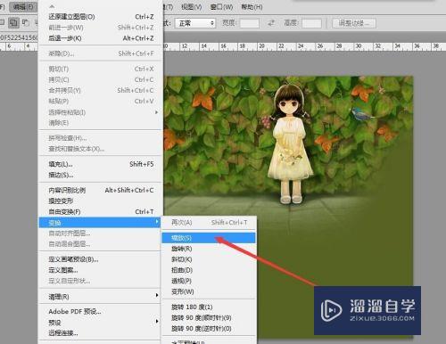Choose 自由变换(F) menu entry
This screenshot has height=344, width=446.
pos(101,211)
